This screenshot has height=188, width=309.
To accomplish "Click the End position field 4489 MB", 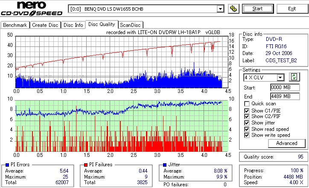I will click(x=285, y=96).
